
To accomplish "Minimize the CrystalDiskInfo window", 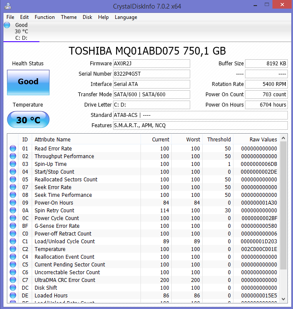I will coord(255,5).
